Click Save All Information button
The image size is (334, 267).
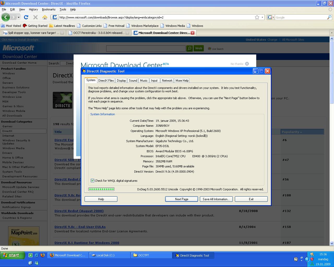tap(216, 199)
